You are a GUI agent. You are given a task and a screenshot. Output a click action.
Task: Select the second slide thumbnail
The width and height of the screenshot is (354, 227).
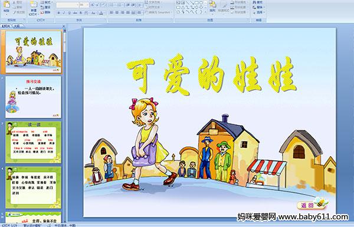[x=33, y=97]
